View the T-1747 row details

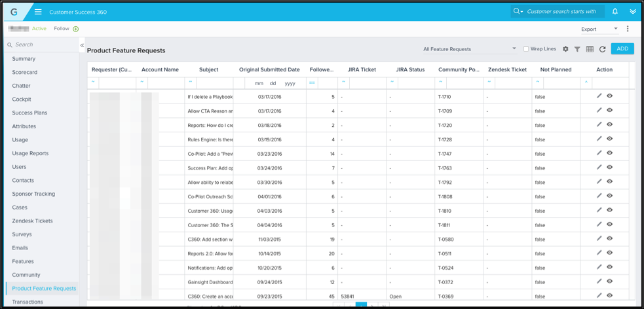point(609,153)
